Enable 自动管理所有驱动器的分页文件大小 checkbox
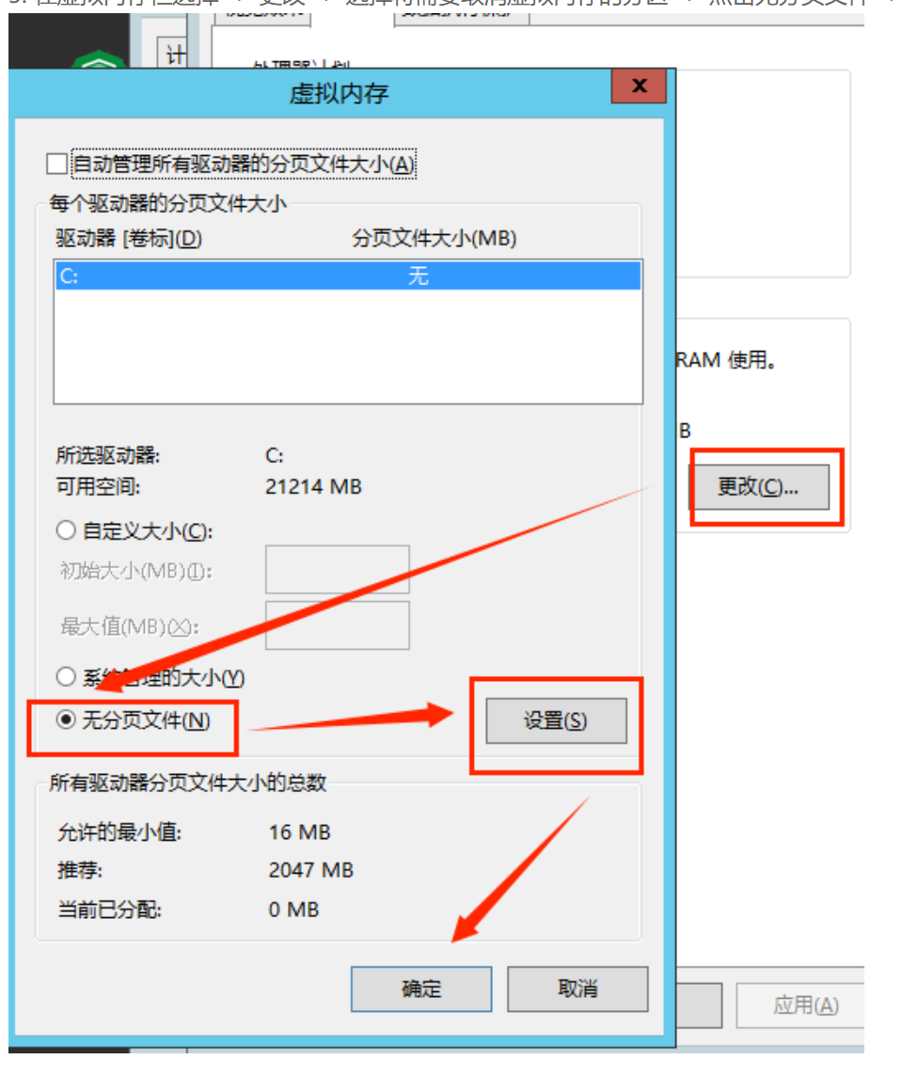The height and width of the screenshot is (1091, 902). pyautogui.click(x=56, y=165)
